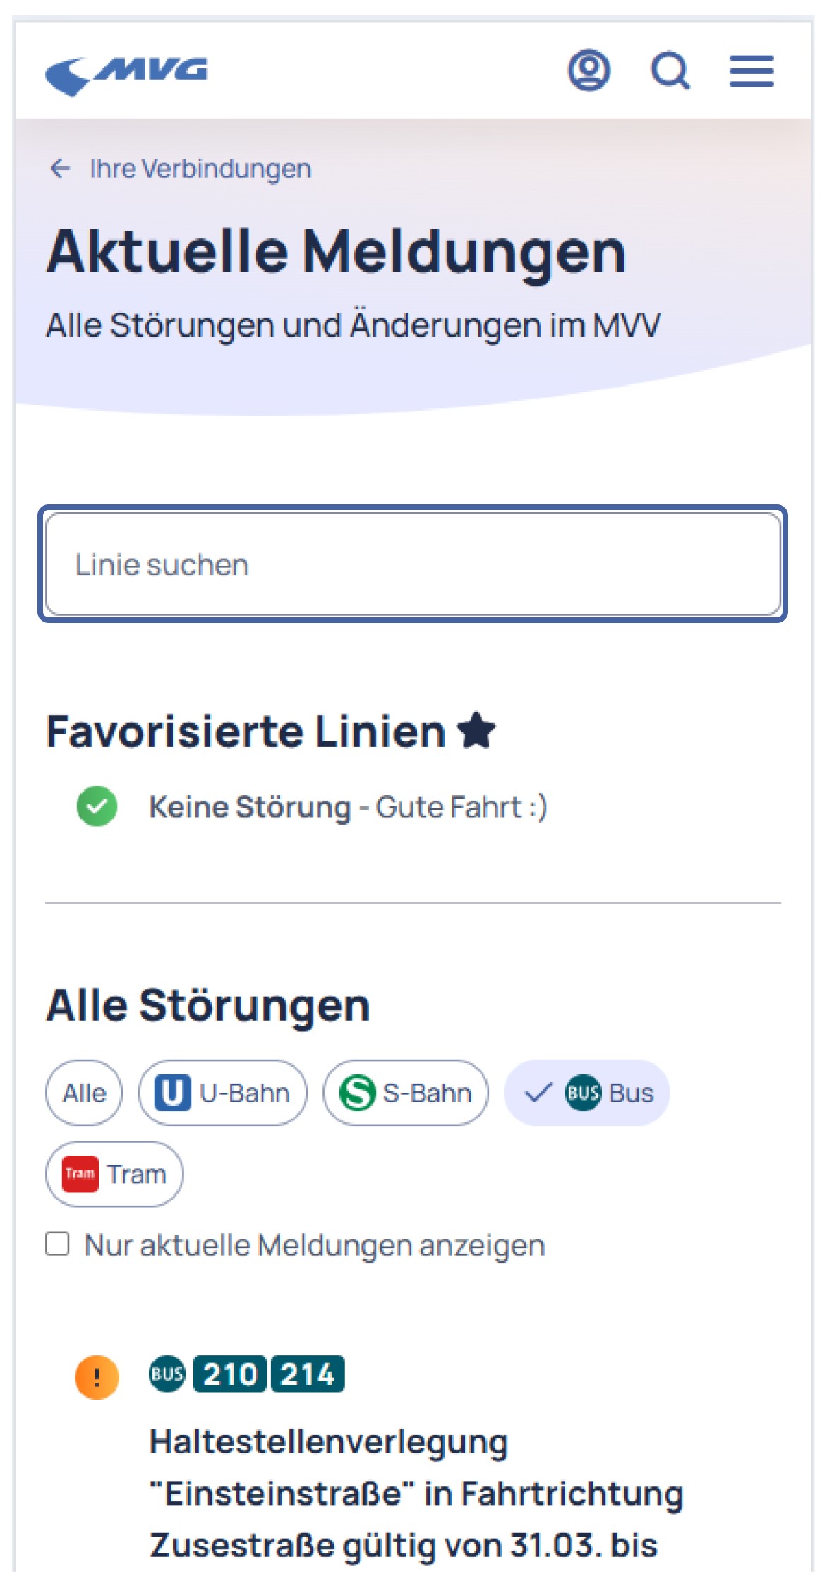Screen dimensions: 827x1581
Task: Deselect the Bus filter chip
Action: pyautogui.click(x=587, y=1093)
